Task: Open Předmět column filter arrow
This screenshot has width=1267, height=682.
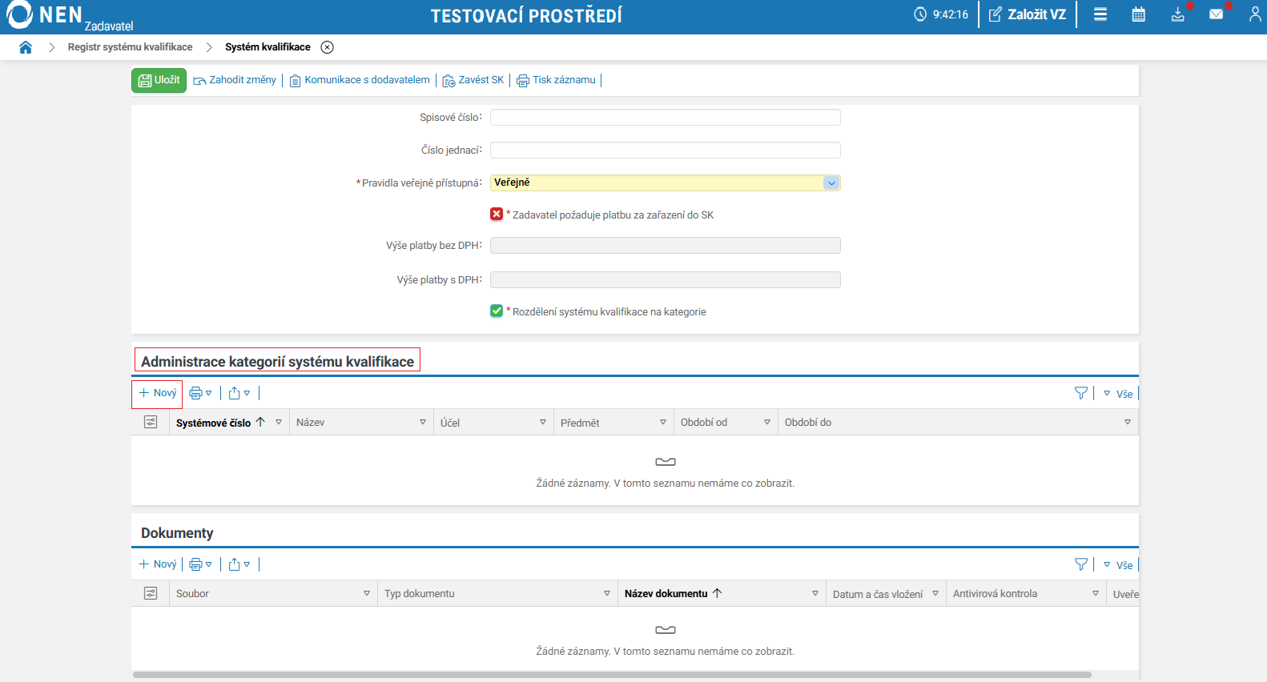Action: (x=663, y=422)
